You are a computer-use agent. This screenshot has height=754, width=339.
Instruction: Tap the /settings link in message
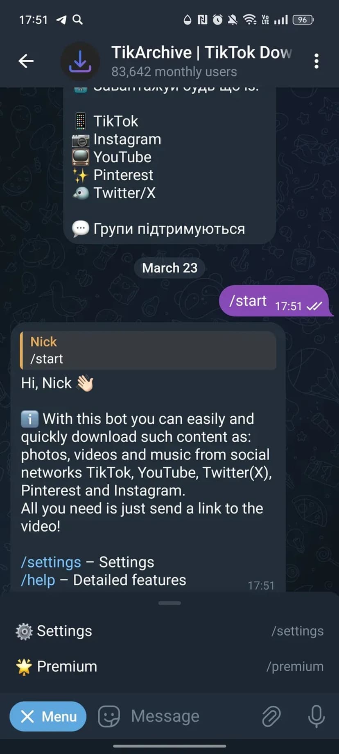51,562
